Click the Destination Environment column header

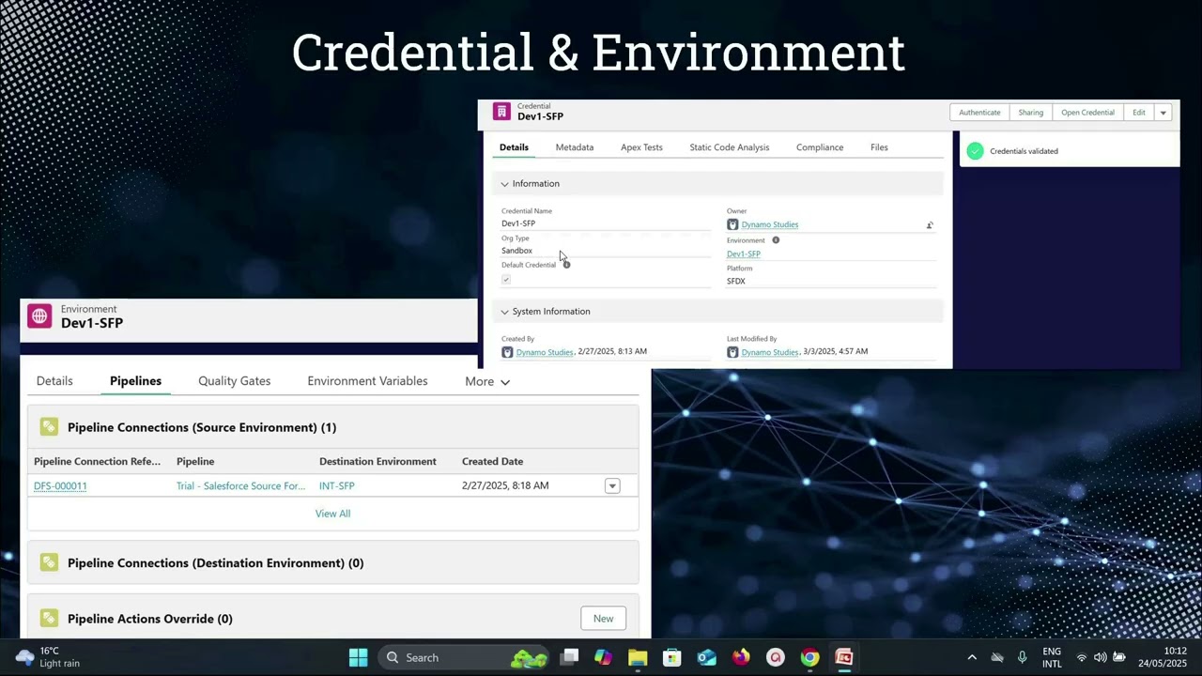(378, 461)
